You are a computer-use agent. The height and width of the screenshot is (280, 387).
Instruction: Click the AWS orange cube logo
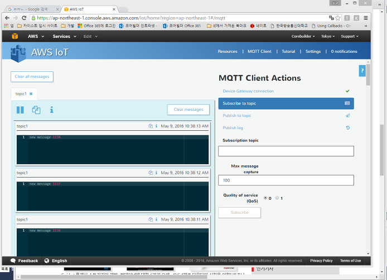[15, 36]
